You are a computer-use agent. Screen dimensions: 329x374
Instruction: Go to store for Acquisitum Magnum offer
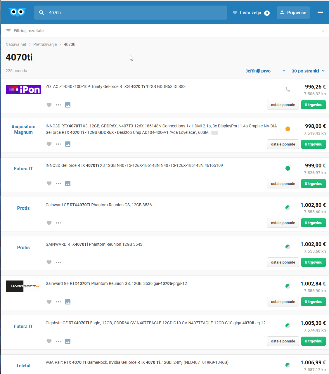click(x=314, y=144)
